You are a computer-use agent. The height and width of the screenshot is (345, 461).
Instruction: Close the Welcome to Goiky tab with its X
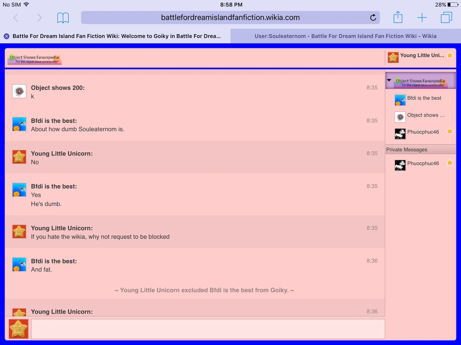coord(6,36)
